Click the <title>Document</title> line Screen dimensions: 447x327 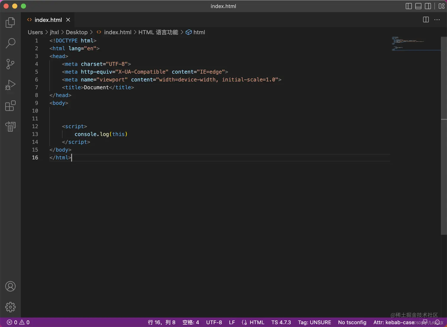(x=98, y=87)
